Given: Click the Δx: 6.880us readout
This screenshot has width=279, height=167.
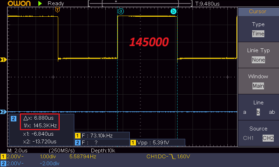Looking at the screenshot, I should tap(38, 118).
